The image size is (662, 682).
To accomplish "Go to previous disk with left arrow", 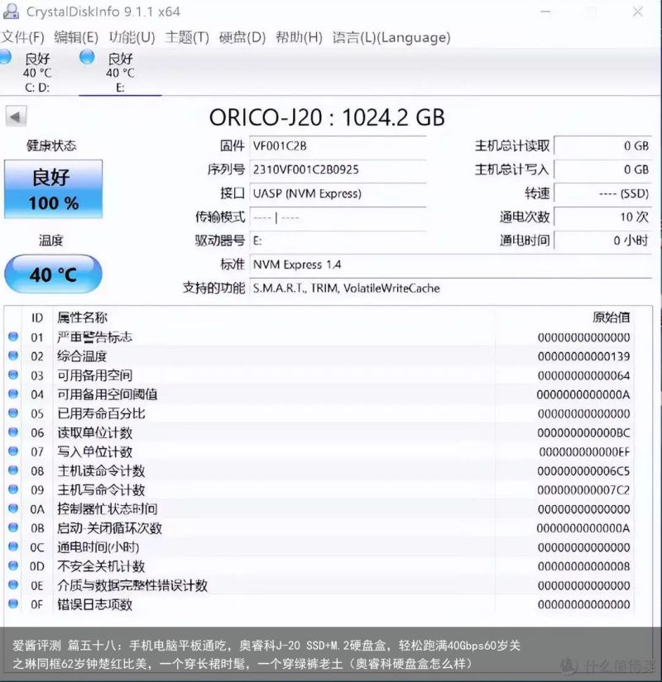I will (16, 117).
